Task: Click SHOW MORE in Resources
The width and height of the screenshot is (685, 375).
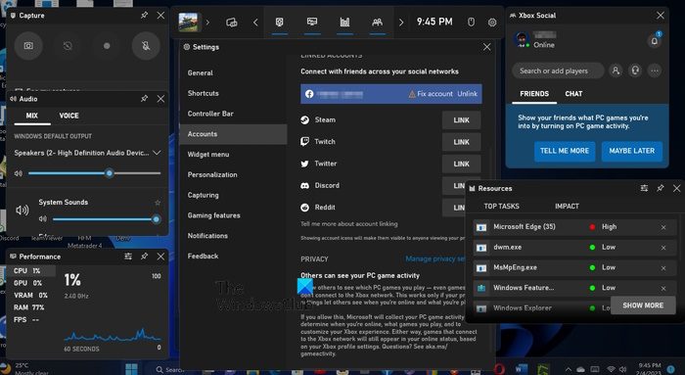Action: click(x=643, y=305)
